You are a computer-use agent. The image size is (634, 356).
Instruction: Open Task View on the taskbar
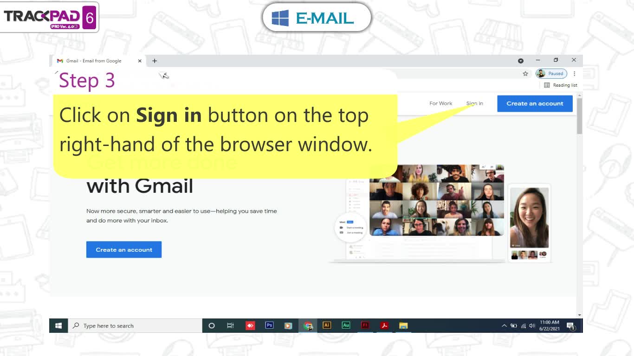coord(230,325)
